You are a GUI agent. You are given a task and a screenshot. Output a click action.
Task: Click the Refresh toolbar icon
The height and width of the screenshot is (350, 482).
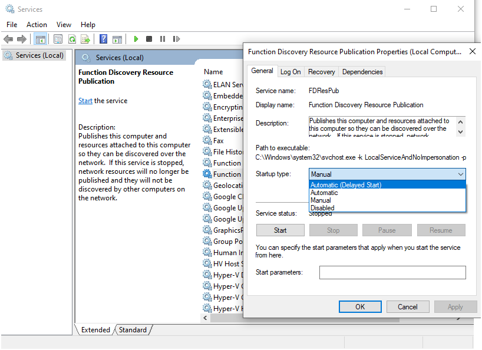coord(72,39)
